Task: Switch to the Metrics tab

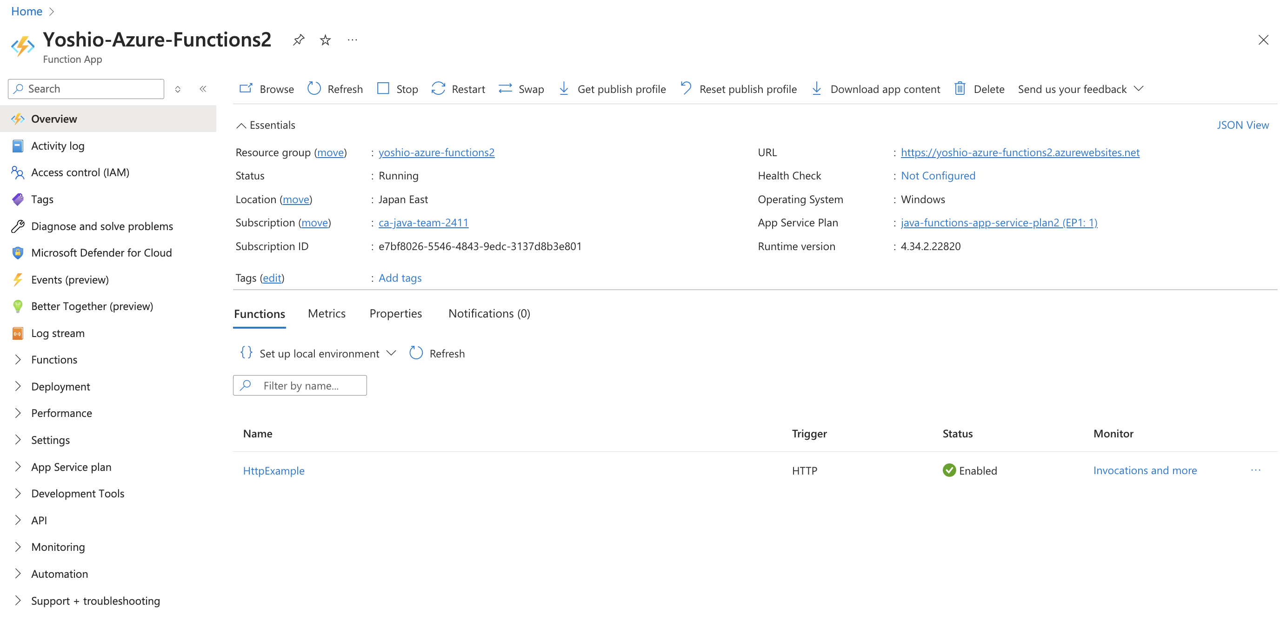Action: [327, 313]
